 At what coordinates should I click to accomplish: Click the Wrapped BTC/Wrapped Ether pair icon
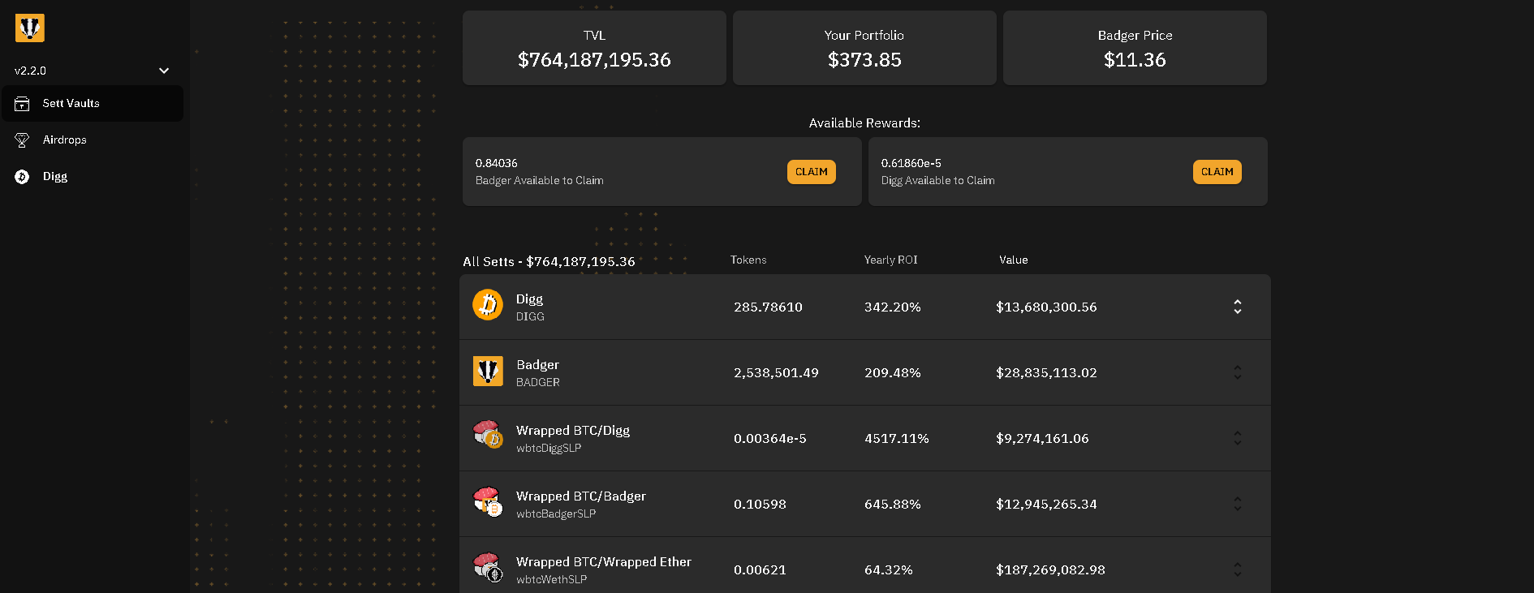coord(488,567)
